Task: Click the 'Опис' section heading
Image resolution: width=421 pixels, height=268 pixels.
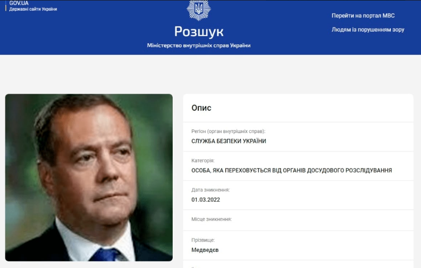Action: pos(201,108)
